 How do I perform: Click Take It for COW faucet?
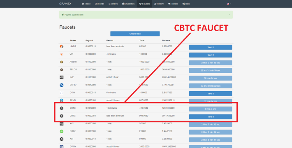[x=211, y=94]
